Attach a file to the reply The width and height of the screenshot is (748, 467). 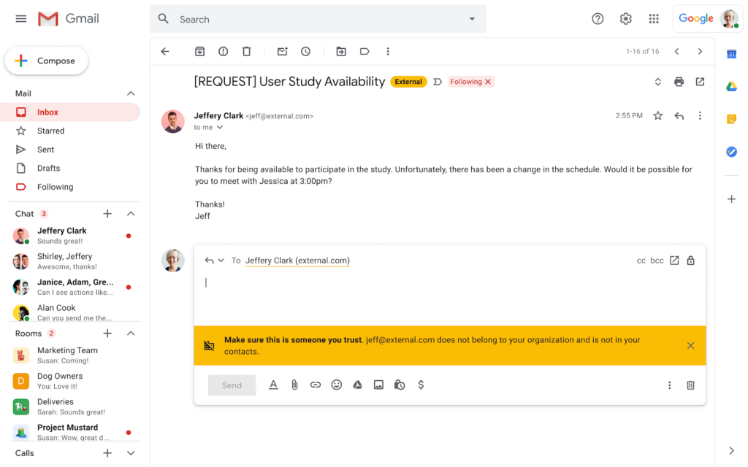[294, 385]
